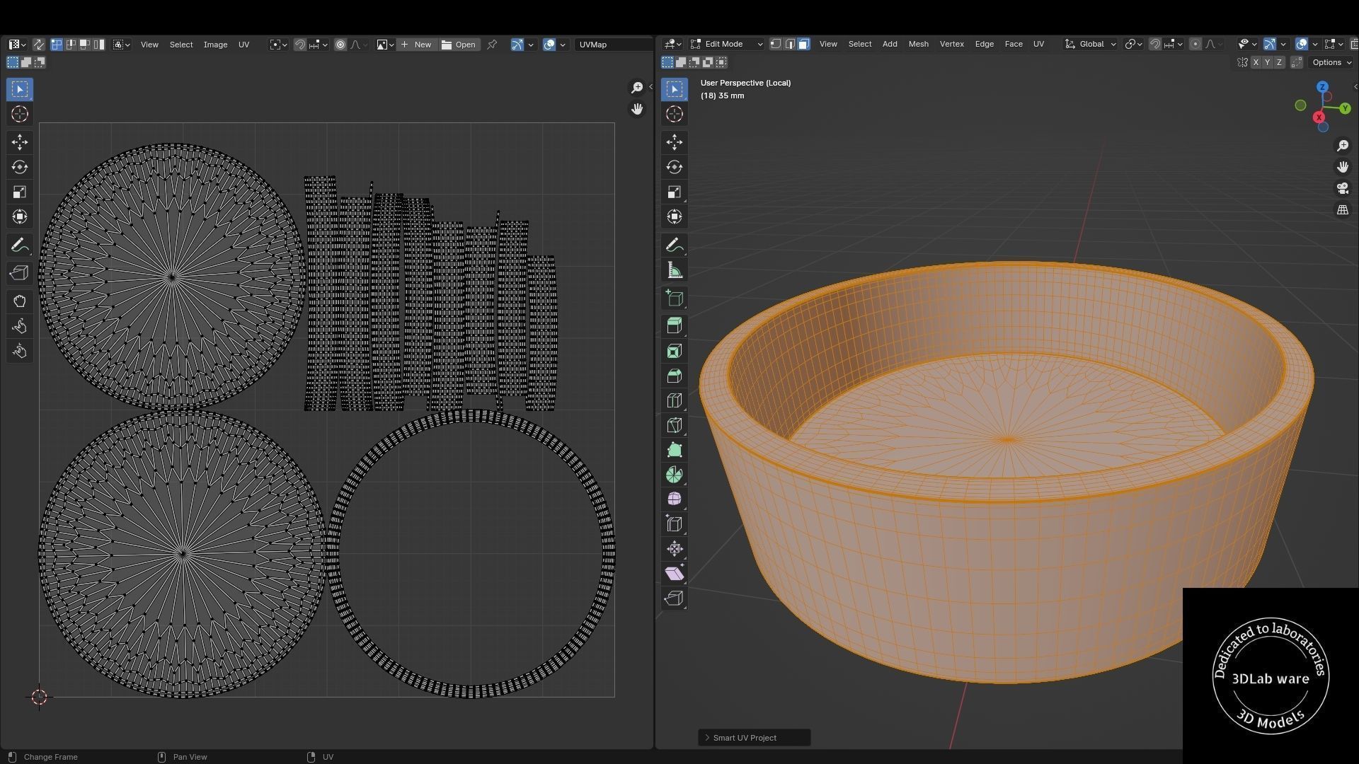This screenshot has height=764, width=1359.
Task: Select the Move tool in 3D viewport
Action: click(x=674, y=142)
